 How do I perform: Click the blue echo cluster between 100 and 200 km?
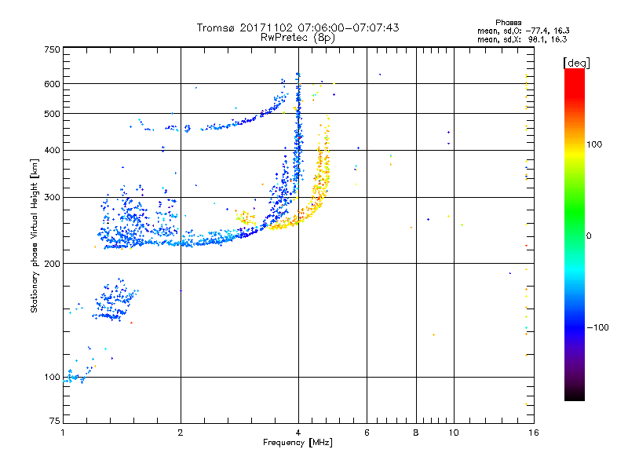pyautogui.click(x=114, y=301)
